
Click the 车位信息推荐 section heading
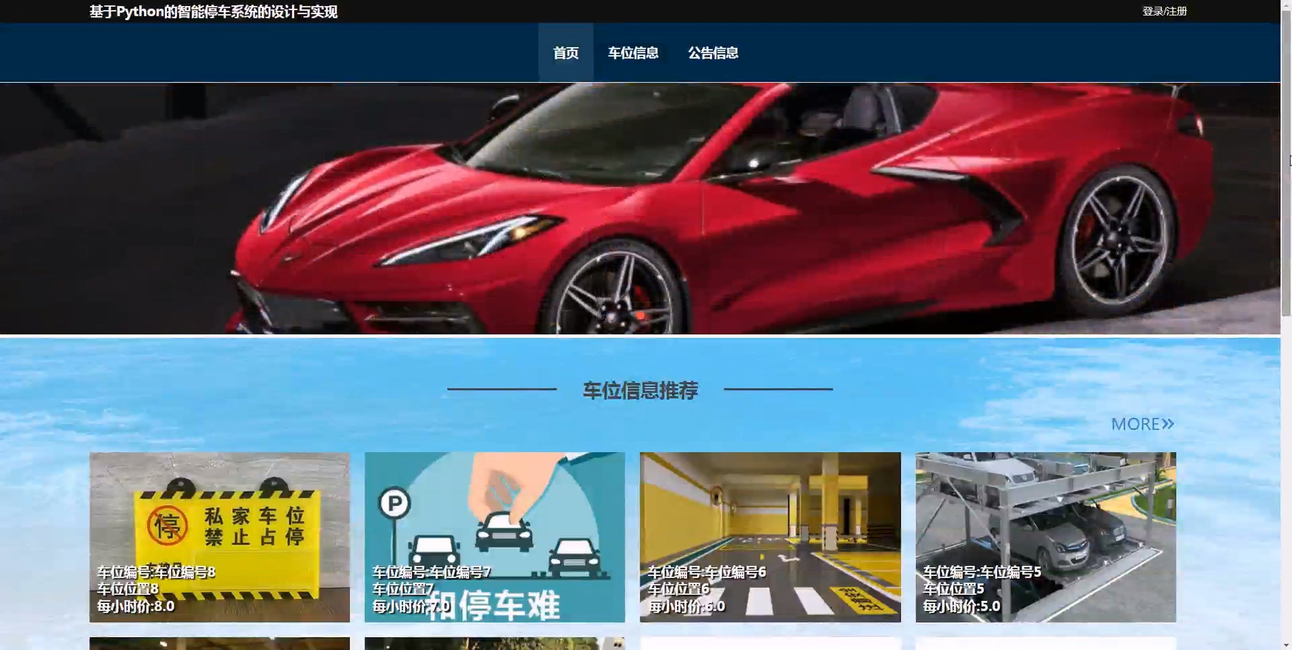point(640,390)
